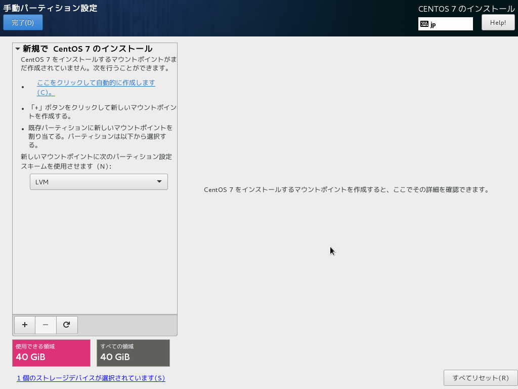
Task: Open the 1個のストレージデバイスが選択されています link
Action: 91,378
